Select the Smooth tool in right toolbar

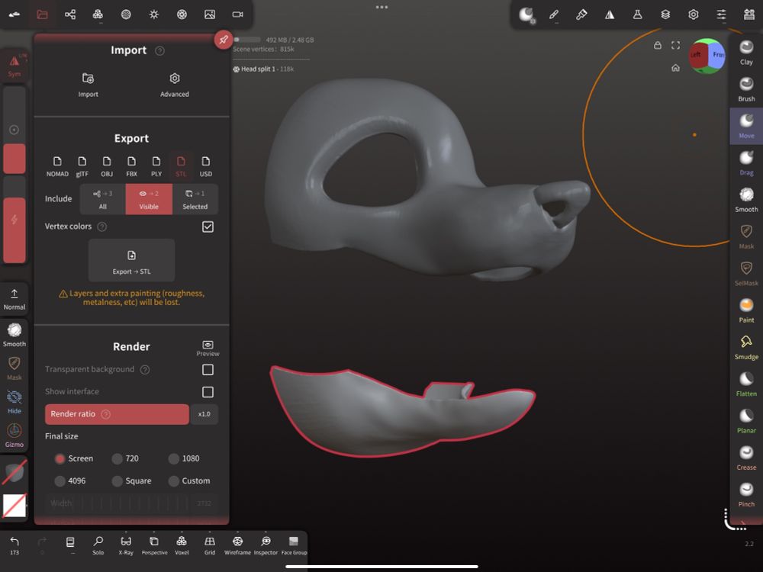tap(746, 200)
